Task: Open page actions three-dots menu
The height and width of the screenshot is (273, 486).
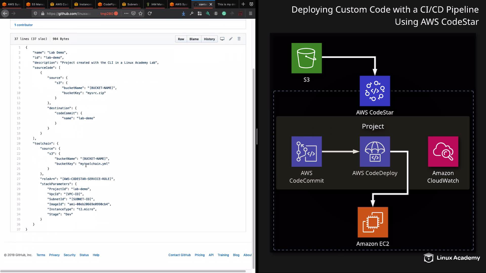Action: (126, 13)
